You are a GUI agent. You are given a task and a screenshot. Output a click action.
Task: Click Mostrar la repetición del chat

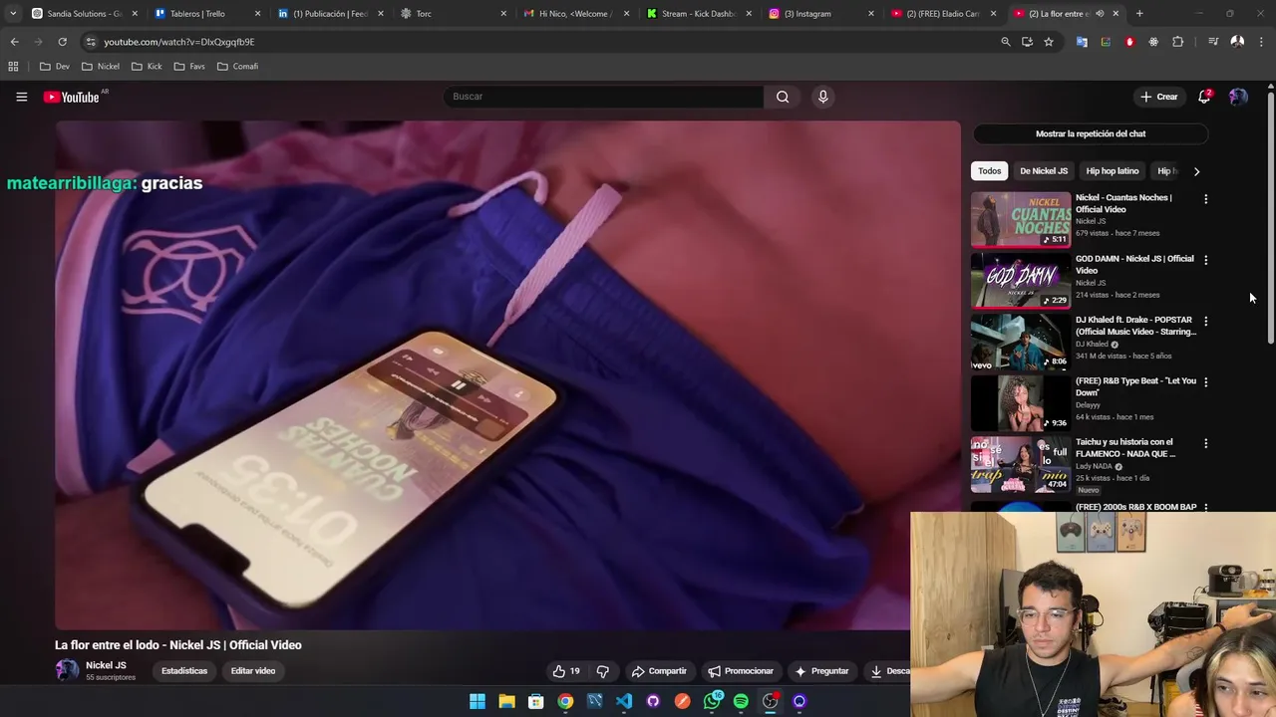(1091, 133)
